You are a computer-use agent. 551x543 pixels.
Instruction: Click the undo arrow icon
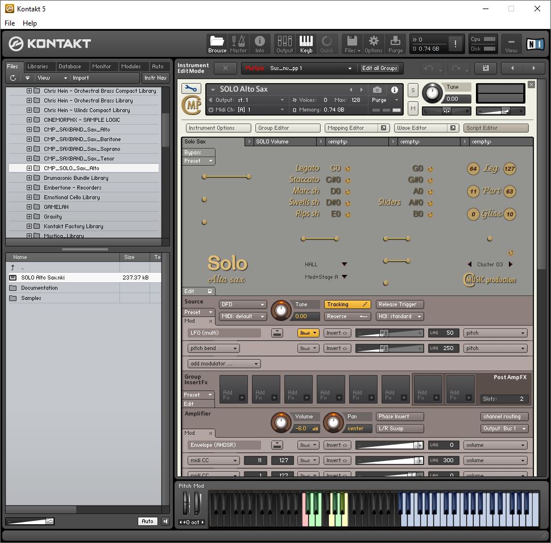pos(429,68)
